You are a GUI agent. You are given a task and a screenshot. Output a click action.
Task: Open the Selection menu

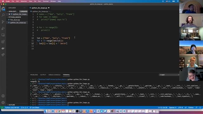[24, 1]
